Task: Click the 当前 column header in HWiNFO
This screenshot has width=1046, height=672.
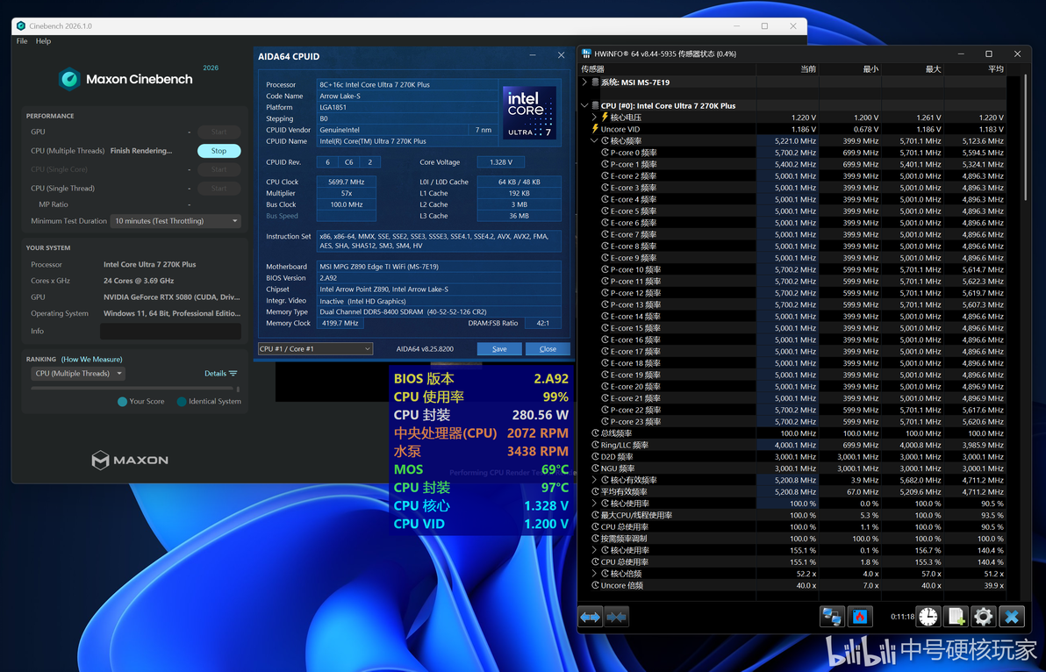Action: point(788,68)
